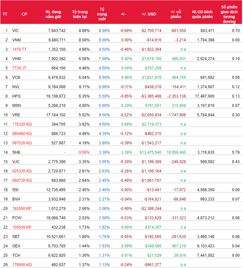The image size is (243, 268).
Task: Click share change value -2,353,138
Action: tap(177, 96)
